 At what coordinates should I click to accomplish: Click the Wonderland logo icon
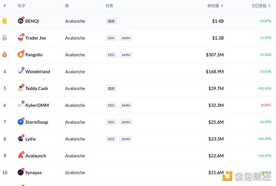(x=21, y=72)
